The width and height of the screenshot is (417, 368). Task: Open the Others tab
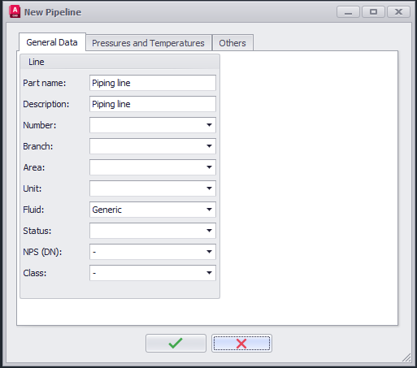point(232,43)
